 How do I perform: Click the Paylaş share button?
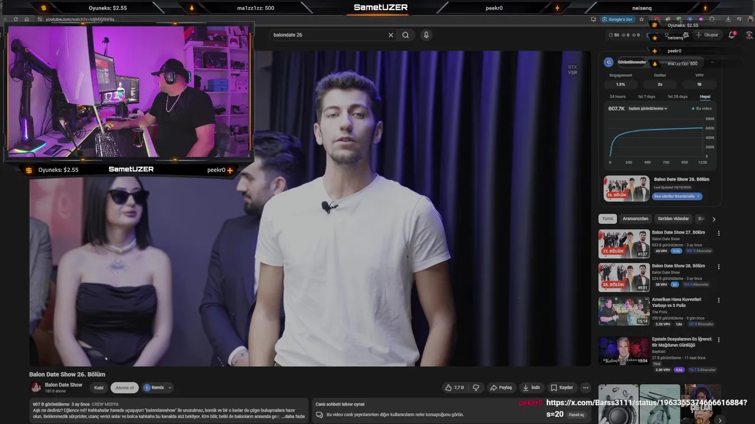(501, 387)
